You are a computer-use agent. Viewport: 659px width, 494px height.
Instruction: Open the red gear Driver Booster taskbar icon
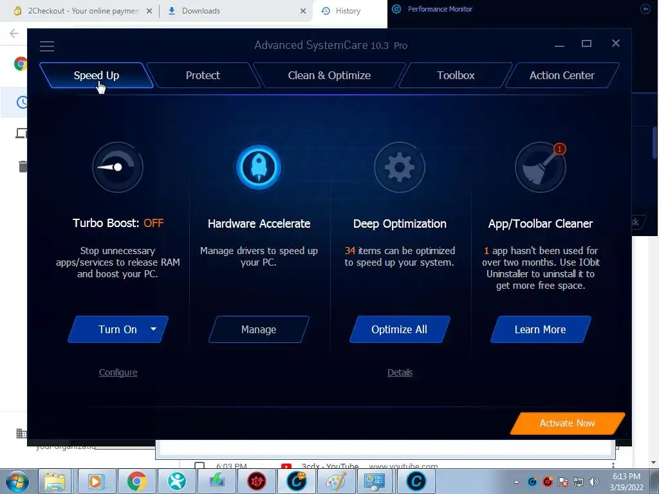[257, 481]
